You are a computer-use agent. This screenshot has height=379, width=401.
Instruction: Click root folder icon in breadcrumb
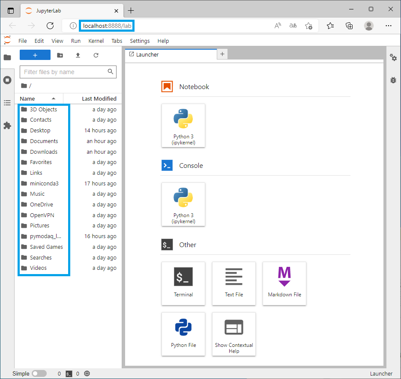[24, 86]
